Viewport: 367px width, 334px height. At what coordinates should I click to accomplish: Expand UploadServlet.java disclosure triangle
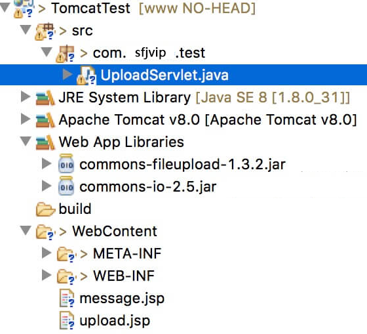[68, 74]
